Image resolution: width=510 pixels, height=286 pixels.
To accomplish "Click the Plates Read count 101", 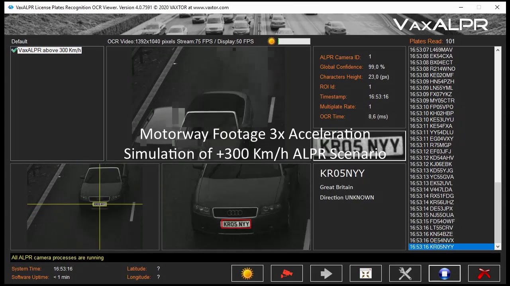I will click(450, 41).
